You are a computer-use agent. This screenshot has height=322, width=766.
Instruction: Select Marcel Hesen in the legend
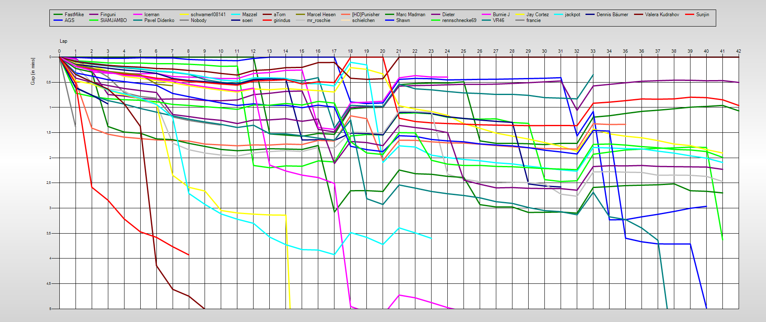click(321, 15)
